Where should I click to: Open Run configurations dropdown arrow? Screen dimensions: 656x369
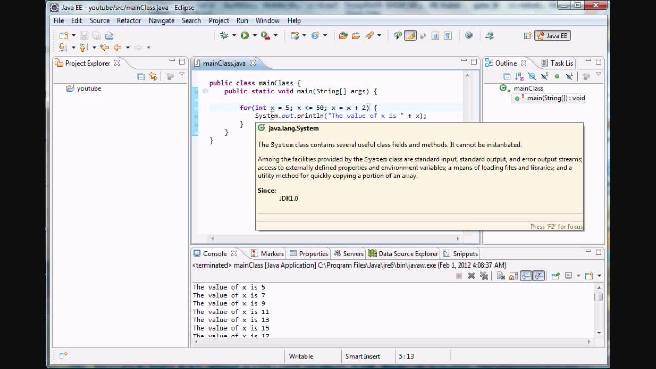pyautogui.click(x=254, y=36)
